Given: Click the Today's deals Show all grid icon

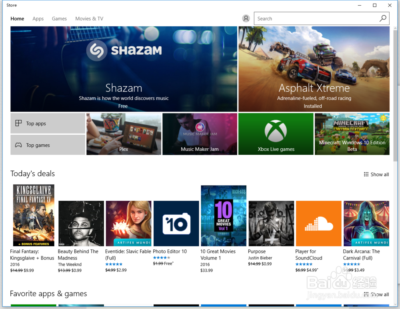Looking at the screenshot, I should click(366, 174).
